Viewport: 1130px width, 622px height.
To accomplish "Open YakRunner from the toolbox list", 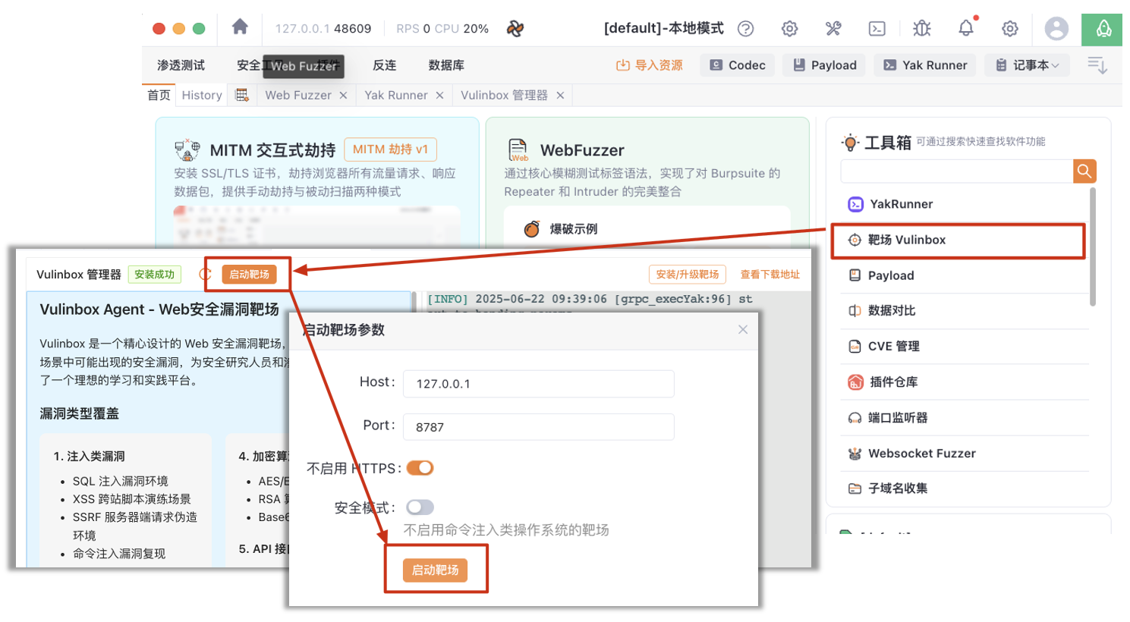I will (x=965, y=204).
